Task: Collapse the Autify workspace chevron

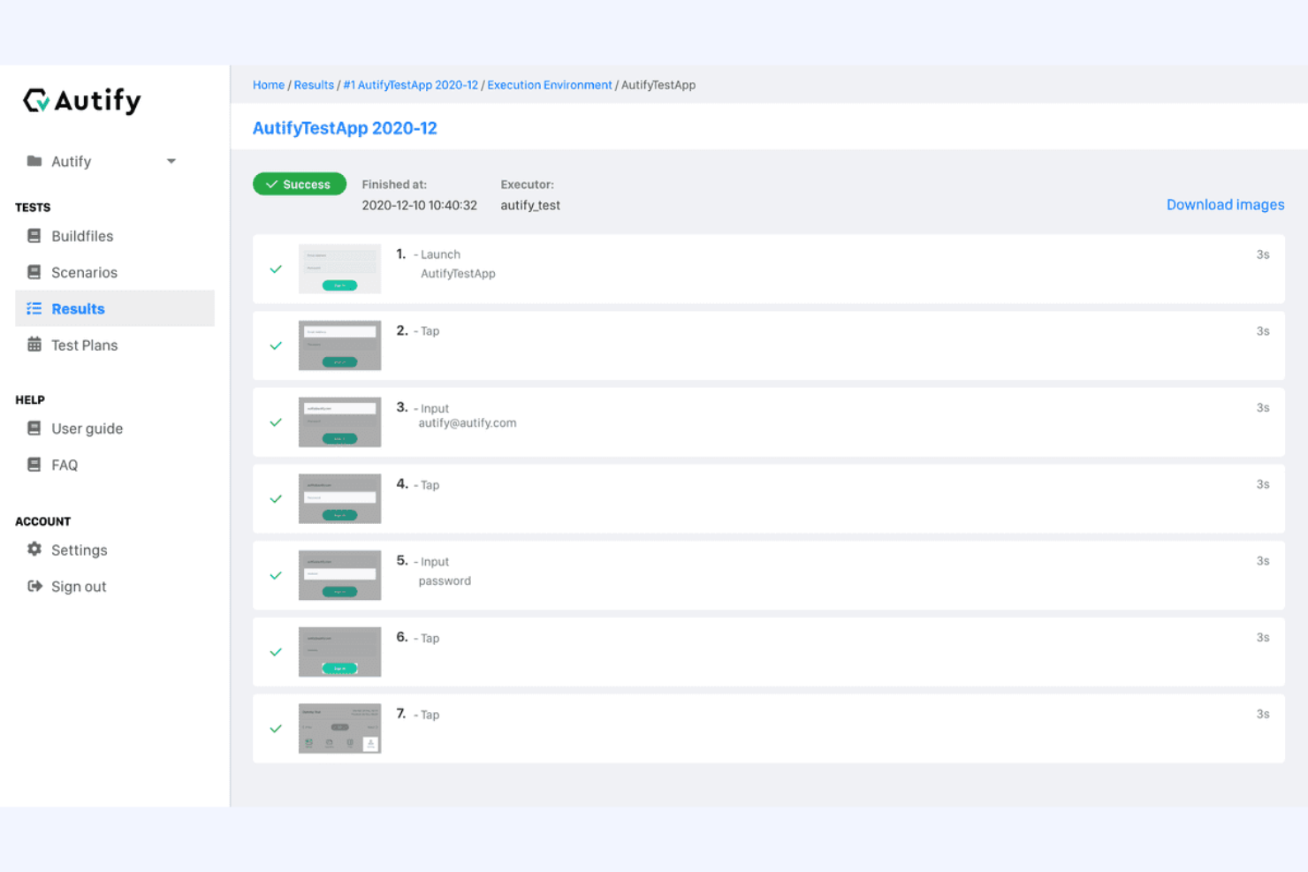Action: point(171,161)
